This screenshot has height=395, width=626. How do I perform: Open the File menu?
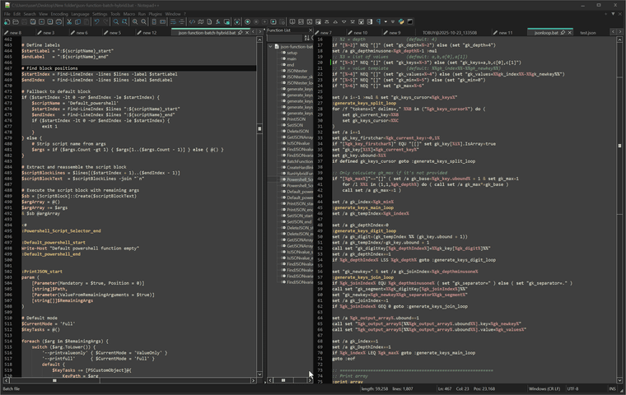pyautogui.click(x=7, y=14)
